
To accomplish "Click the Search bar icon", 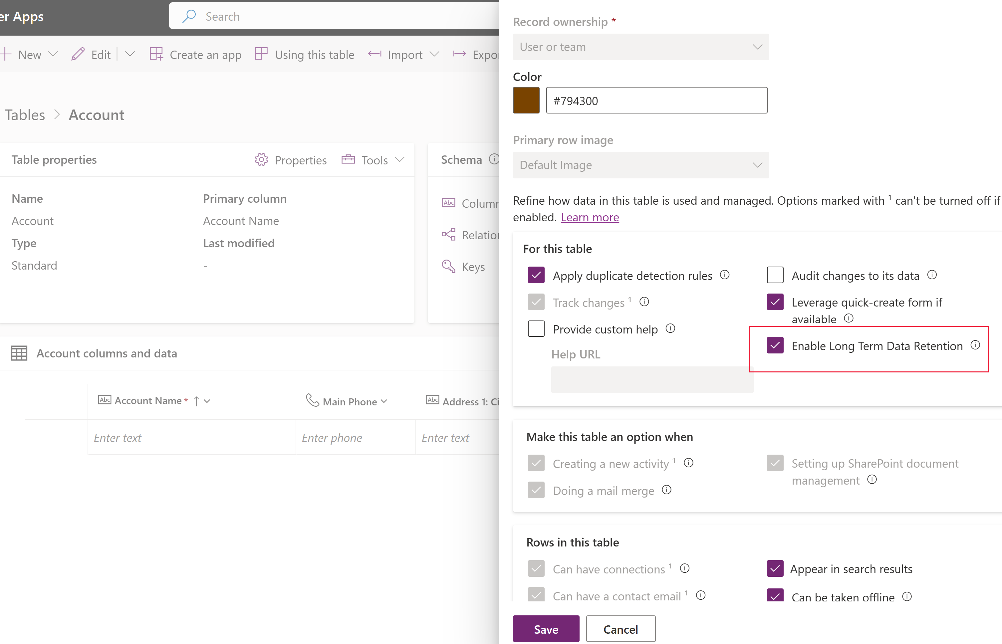I will 188,16.
